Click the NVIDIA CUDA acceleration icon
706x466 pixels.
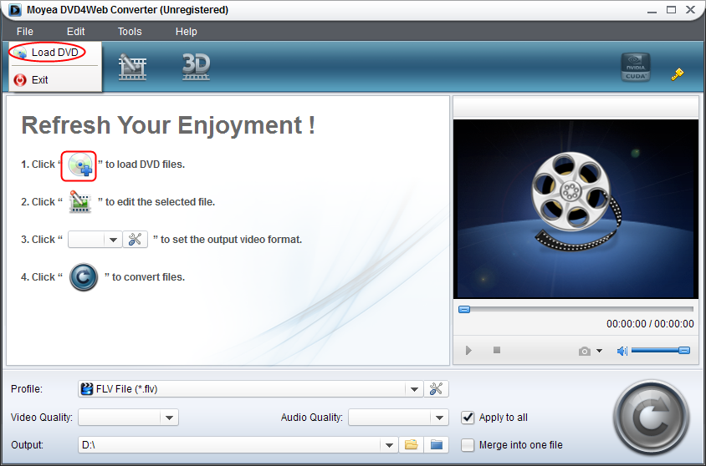tap(635, 67)
